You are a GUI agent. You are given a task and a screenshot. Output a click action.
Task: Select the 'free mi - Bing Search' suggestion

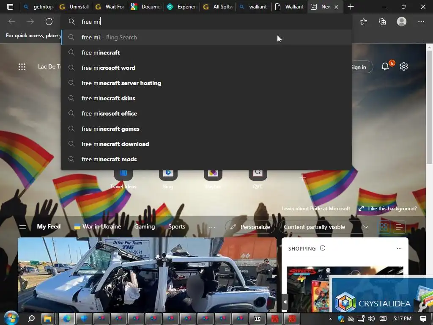tap(206, 37)
